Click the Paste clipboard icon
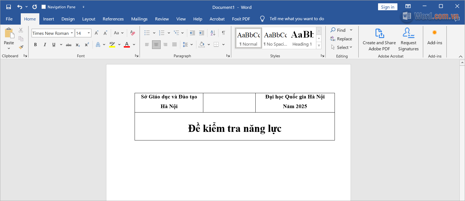This screenshot has width=465, height=201. [x=9, y=33]
